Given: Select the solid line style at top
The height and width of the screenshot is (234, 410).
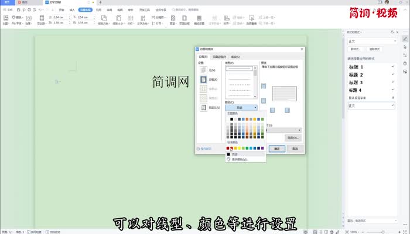Looking at the screenshot, I should [x=239, y=68].
